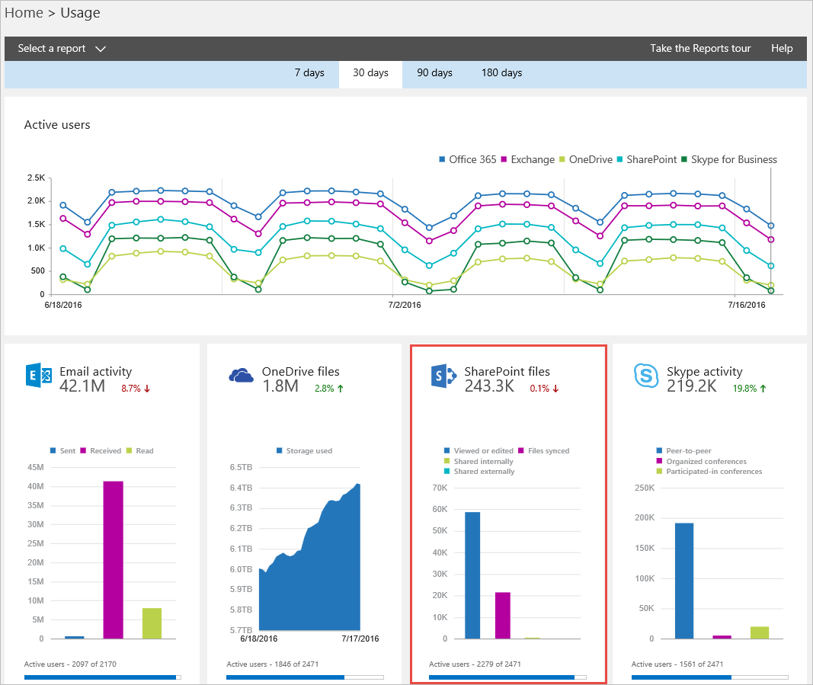Click the green up arrow beside 2.8%

point(340,389)
